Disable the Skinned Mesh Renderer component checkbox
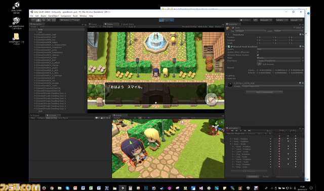The width and height of the screenshot is (324, 191). (x=232, y=47)
